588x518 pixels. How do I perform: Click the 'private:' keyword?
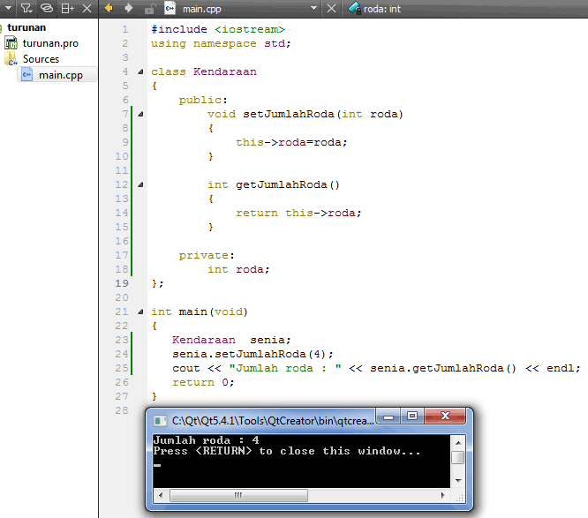(x=207, y=255)
